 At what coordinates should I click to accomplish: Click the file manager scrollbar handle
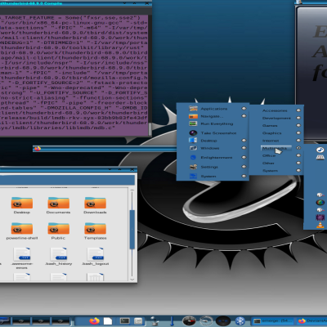point(132,230)
